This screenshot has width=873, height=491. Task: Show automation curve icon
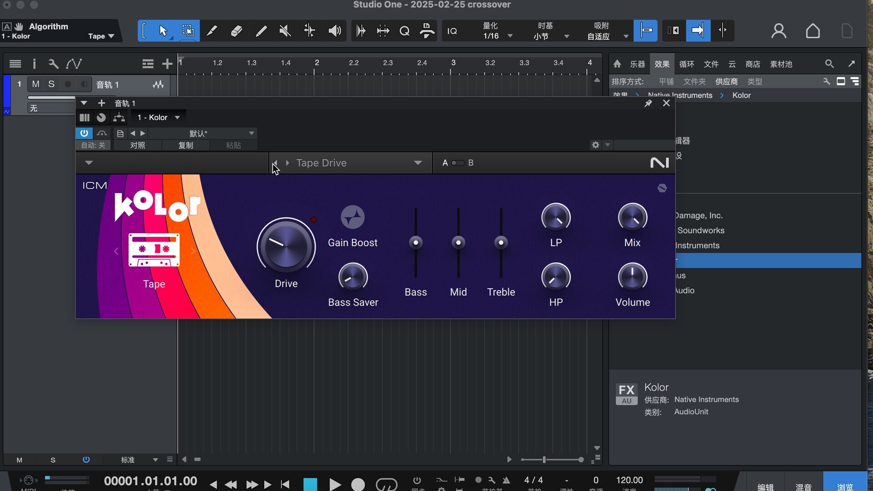click(74, 64)
